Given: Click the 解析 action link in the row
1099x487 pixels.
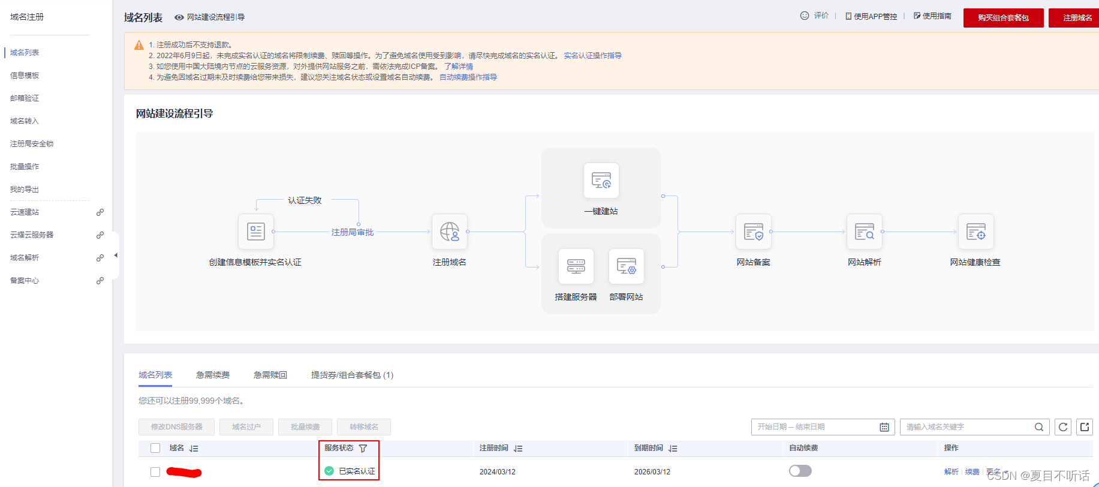Looking at the screenshot, I should pos(952,472).
